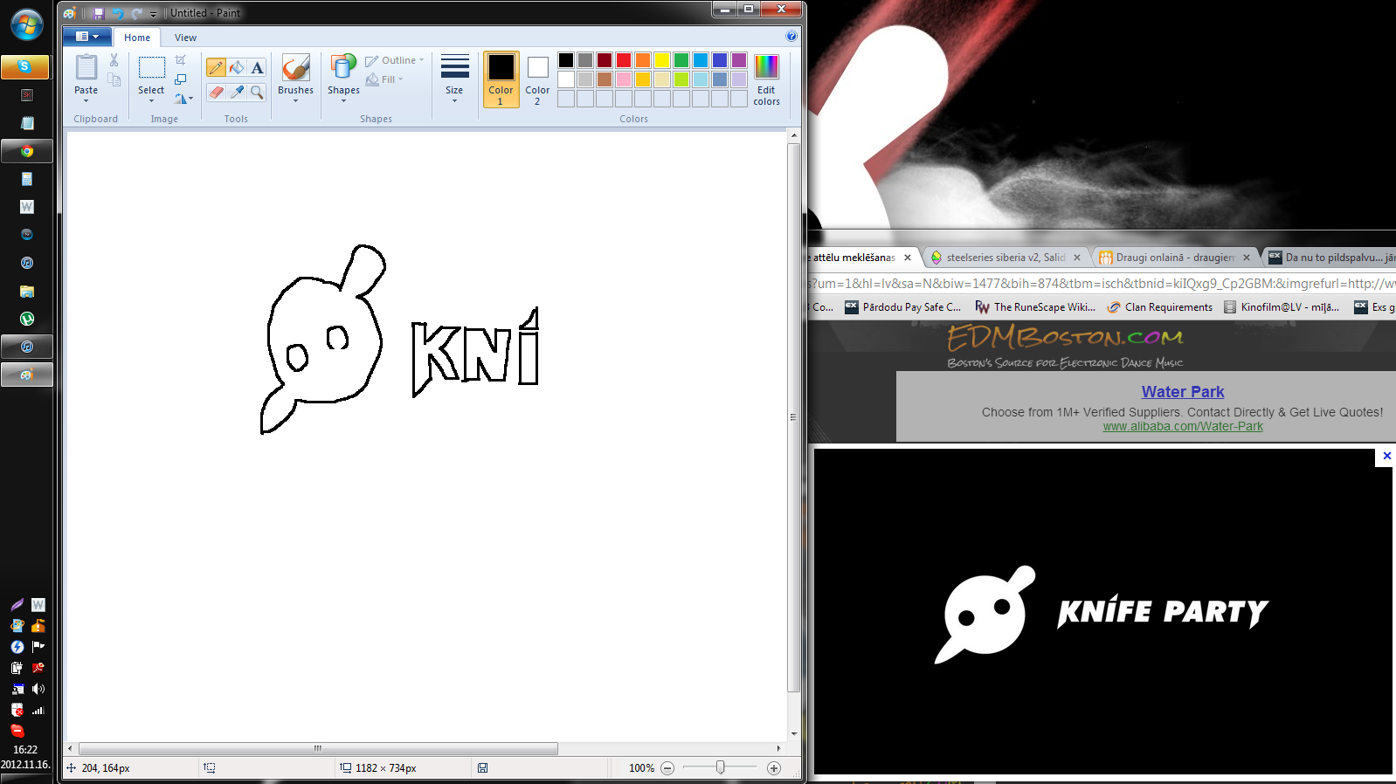Open the Kinofilm@LV bookmark
This screenshot has width=1396, height=784.
[x=1282, y=307]
